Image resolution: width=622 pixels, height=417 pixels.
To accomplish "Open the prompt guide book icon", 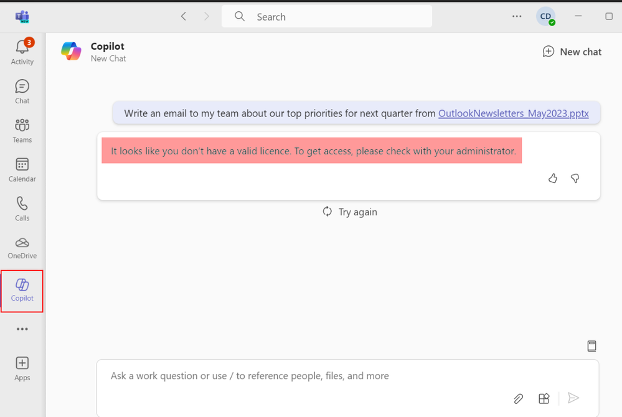I will click(591, 346).
